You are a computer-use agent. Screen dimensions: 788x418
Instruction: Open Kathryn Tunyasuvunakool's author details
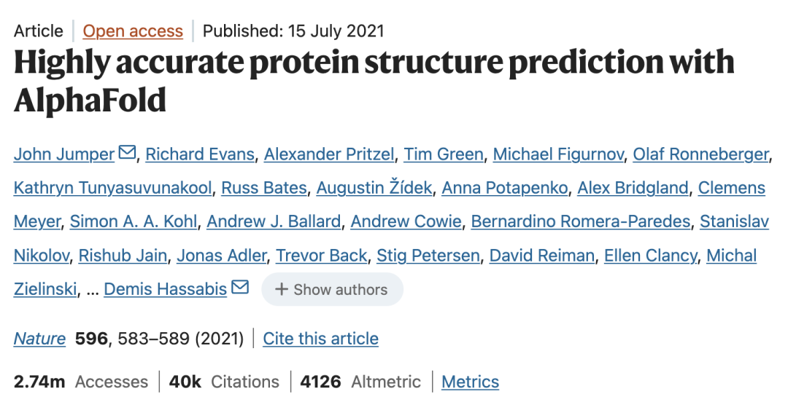[112, 188]
